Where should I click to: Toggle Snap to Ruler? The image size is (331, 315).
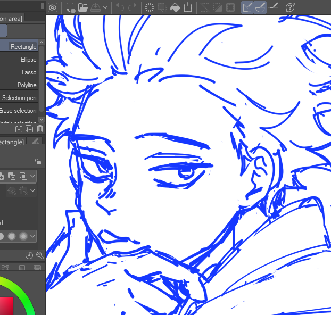pyautogui.click(x=247, y=7)
